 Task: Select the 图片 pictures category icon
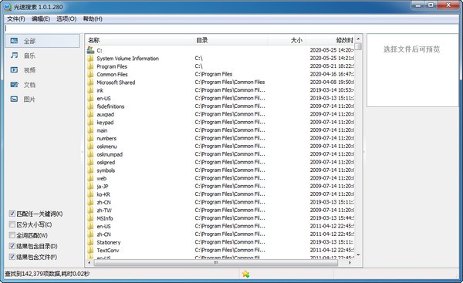[14, 99]
